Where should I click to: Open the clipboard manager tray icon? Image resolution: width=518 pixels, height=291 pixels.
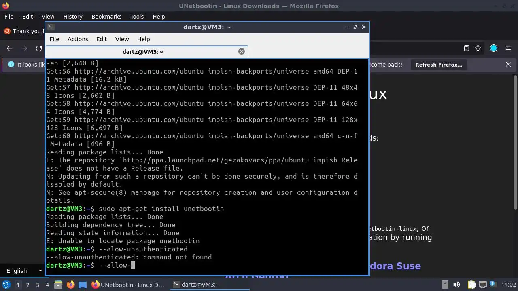(x=471, y=285)
